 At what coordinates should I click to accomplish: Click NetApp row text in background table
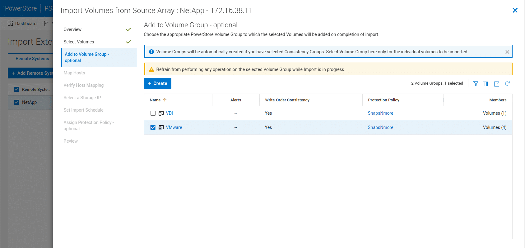(29, 102)
